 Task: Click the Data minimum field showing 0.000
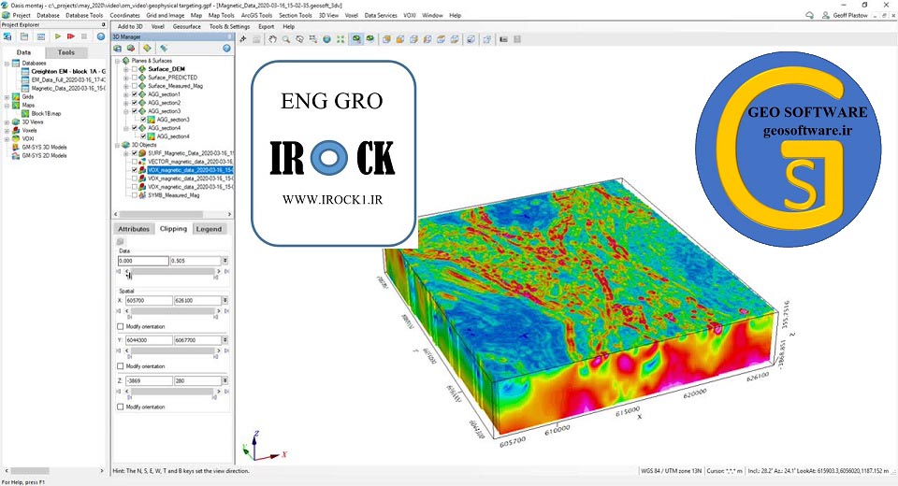click(x=143, y=261)
